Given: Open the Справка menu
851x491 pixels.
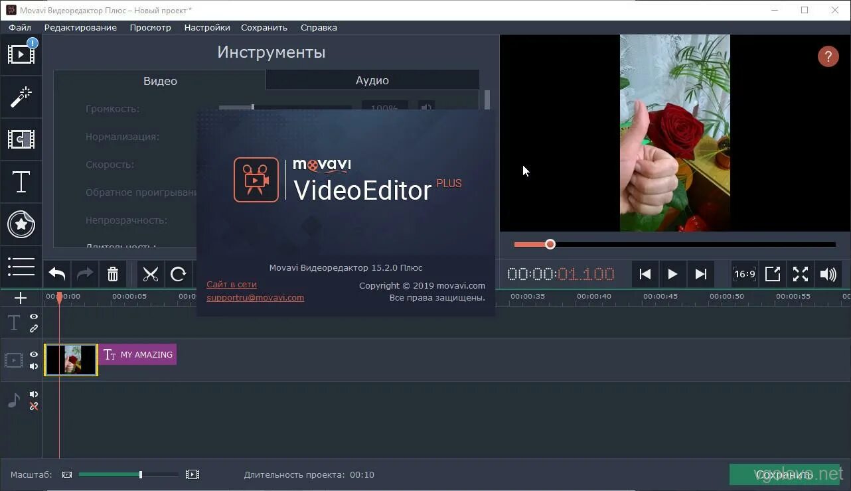Looking at the screenshot, I should (319, 27).
